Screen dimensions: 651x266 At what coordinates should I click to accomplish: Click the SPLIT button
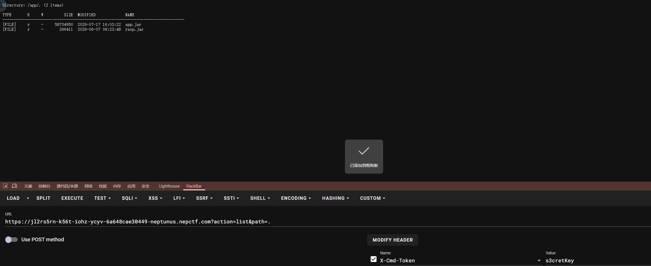pyautogui.click(x=43, y=198)
